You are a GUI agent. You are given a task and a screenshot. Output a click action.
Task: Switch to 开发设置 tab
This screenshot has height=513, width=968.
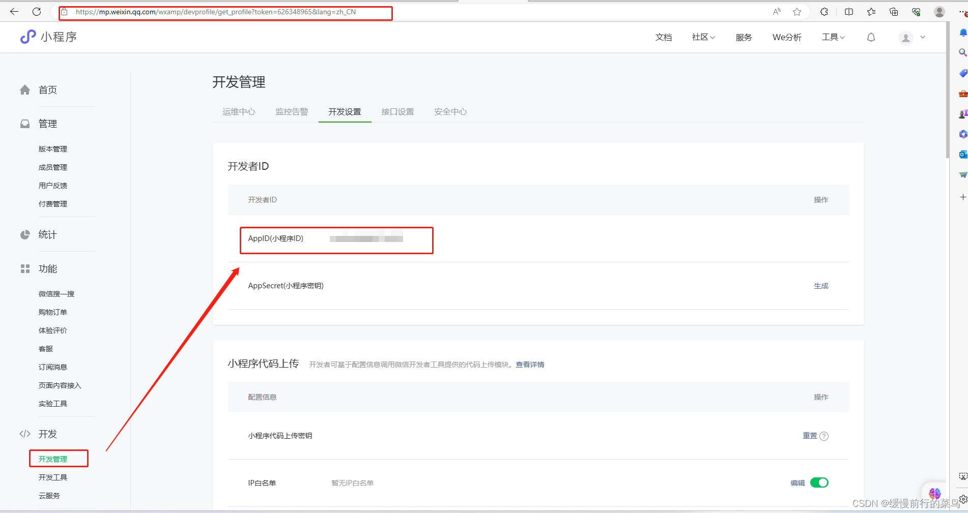tap(345, 112)
